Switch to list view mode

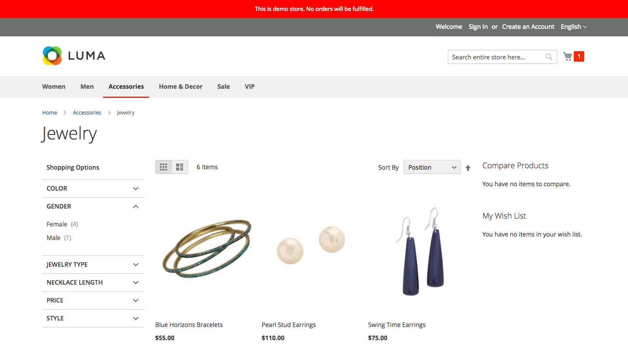[x=180, y=167]
